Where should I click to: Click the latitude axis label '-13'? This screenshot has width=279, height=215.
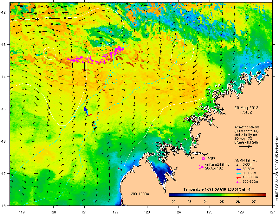3,44
